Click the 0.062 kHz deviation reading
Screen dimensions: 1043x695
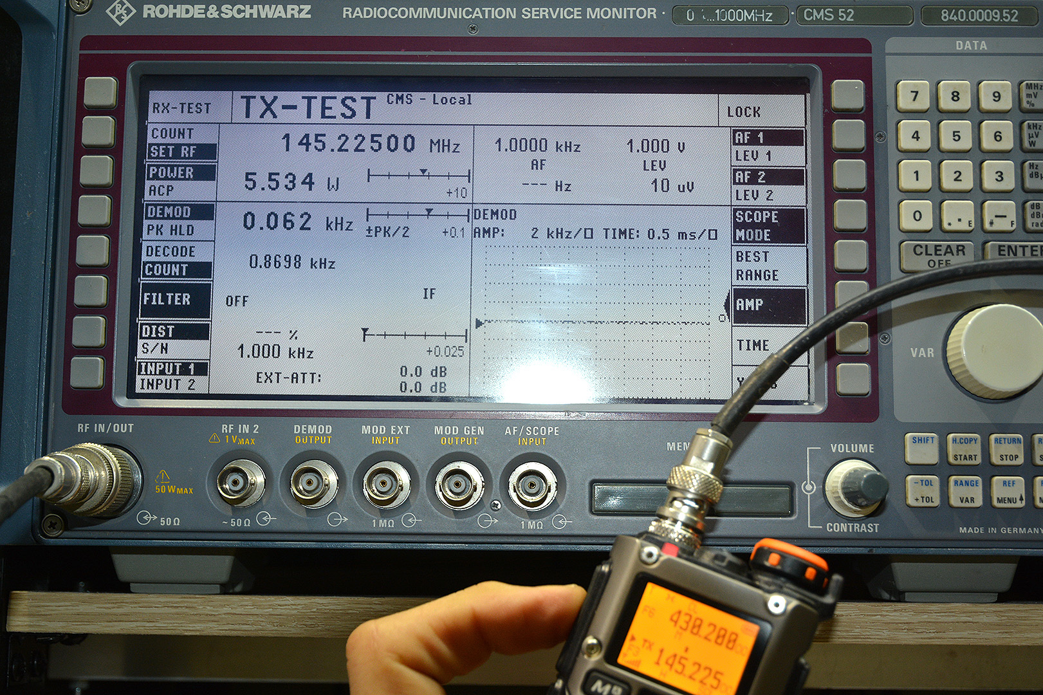(x=297, y=222)
